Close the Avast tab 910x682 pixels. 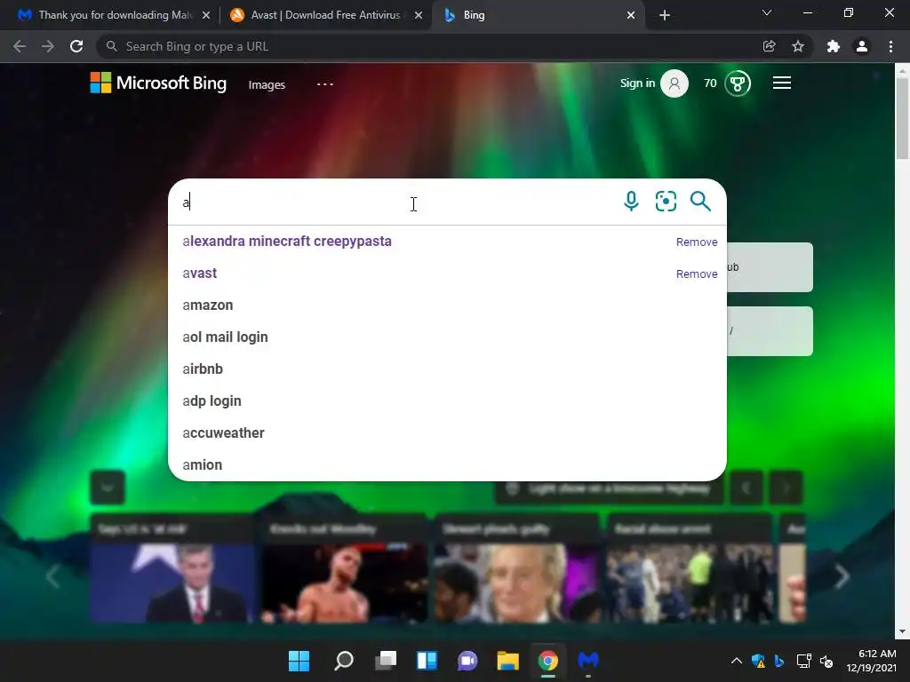tap(419, 16)
